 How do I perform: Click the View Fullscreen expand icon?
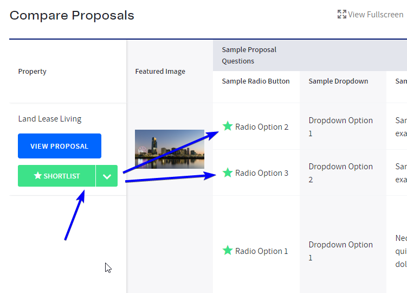(341, 15)
